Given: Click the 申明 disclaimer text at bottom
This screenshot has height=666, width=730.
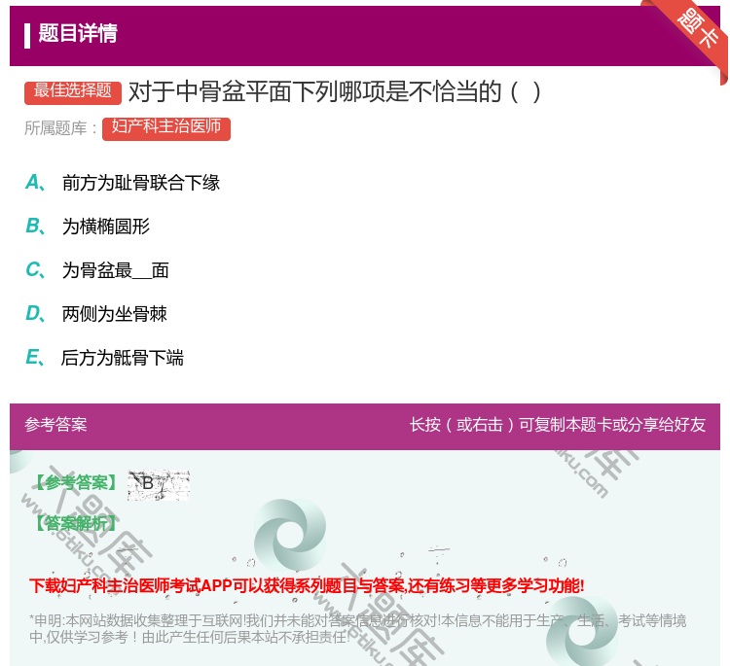Looking at the screenshot, I should coord(357,628).
